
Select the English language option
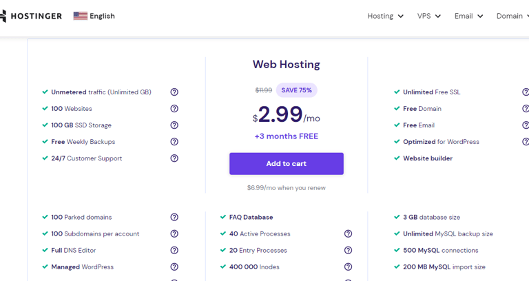[102, 16]
